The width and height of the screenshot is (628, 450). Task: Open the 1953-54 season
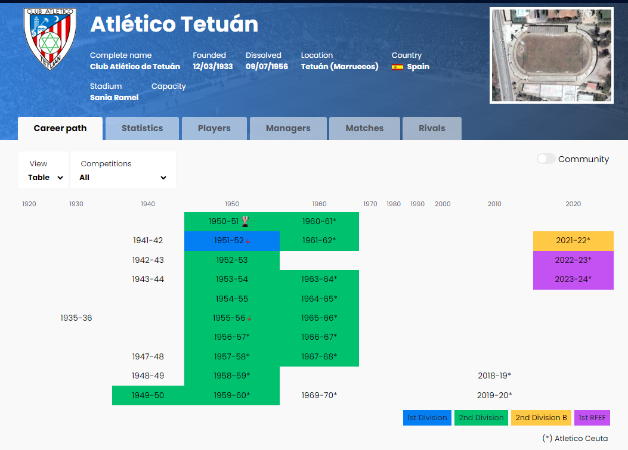tap(232, 279)
